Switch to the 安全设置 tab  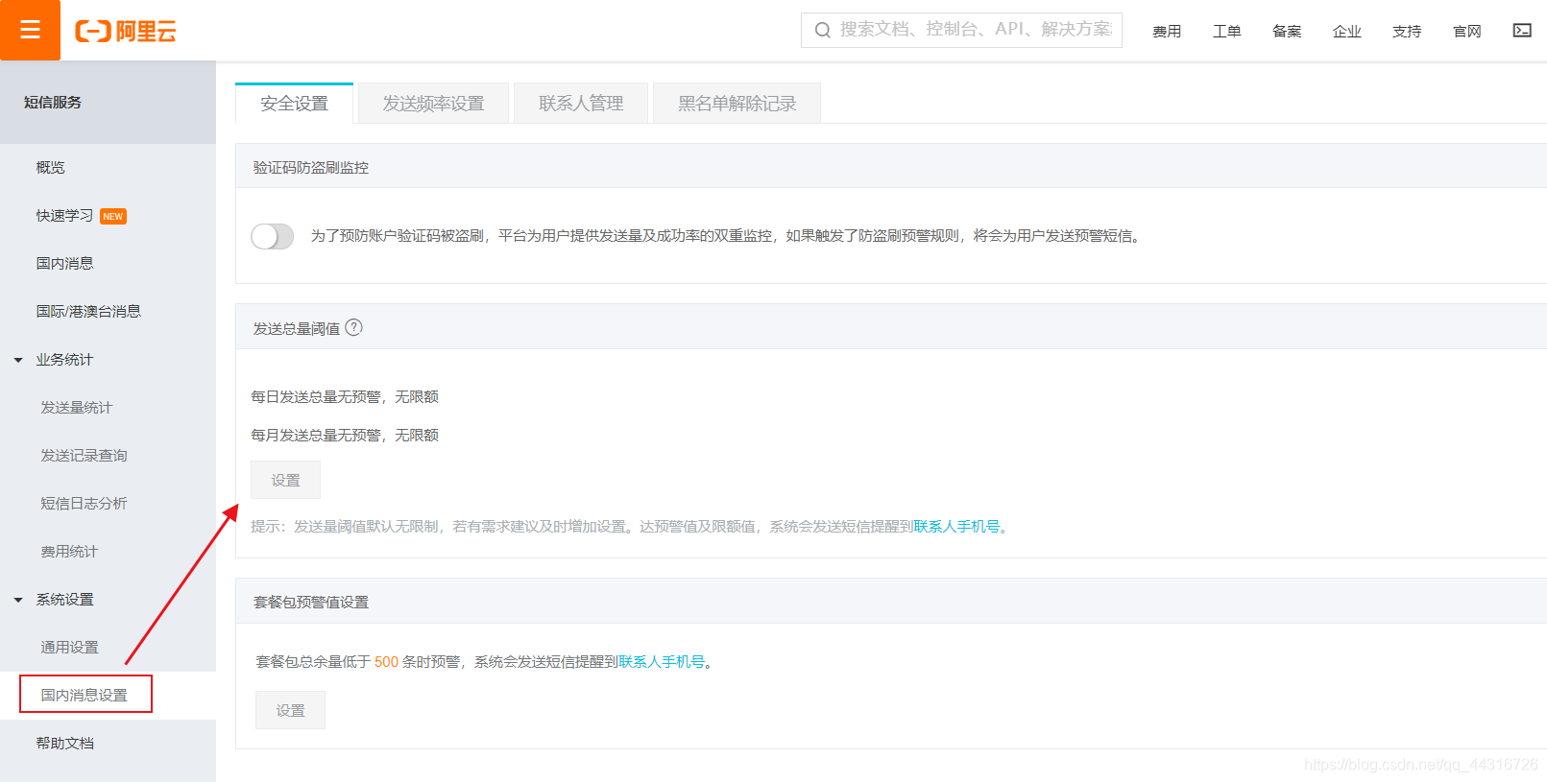[295, 104]
